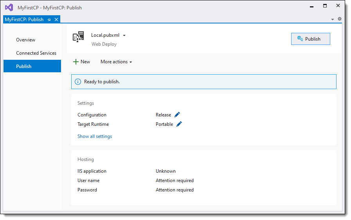Click the Hosting section heading
The height and width of the screenshot is (220, 351).
click(x=86, y=159)
